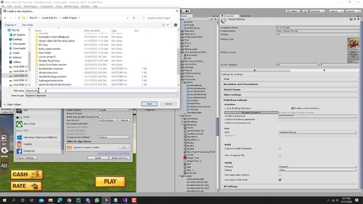Screen dimensions: 363x204
Task: Click the File name input field
Action: [x=102, y=91]
